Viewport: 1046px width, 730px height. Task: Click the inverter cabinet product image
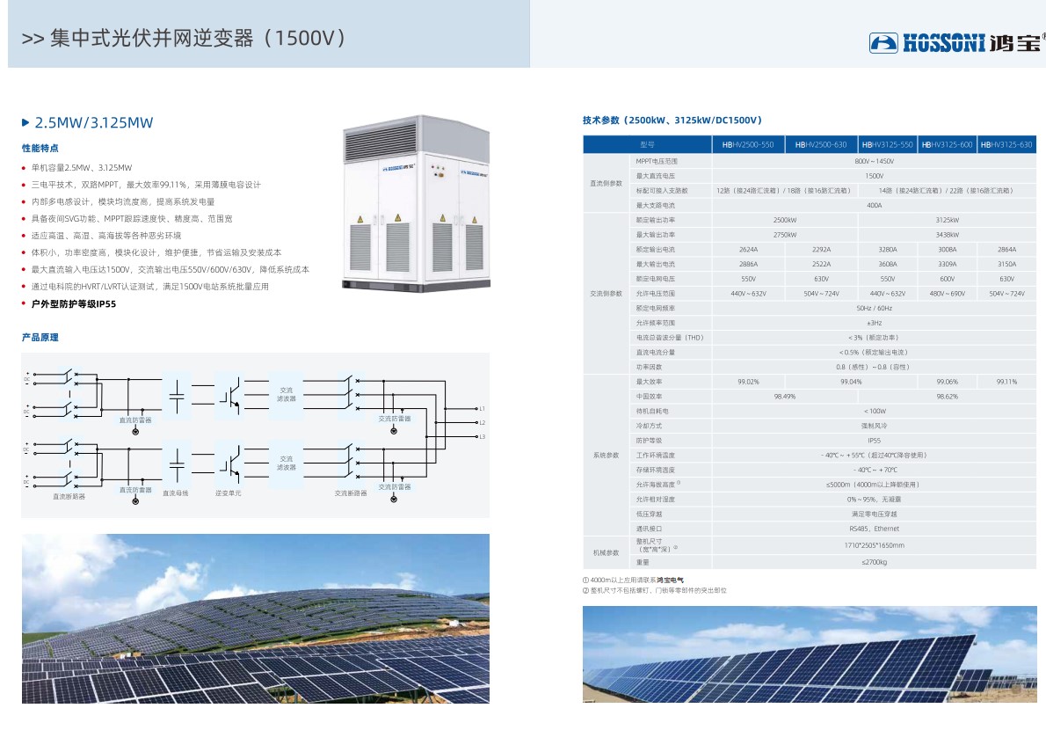click(x=417, y=203)
